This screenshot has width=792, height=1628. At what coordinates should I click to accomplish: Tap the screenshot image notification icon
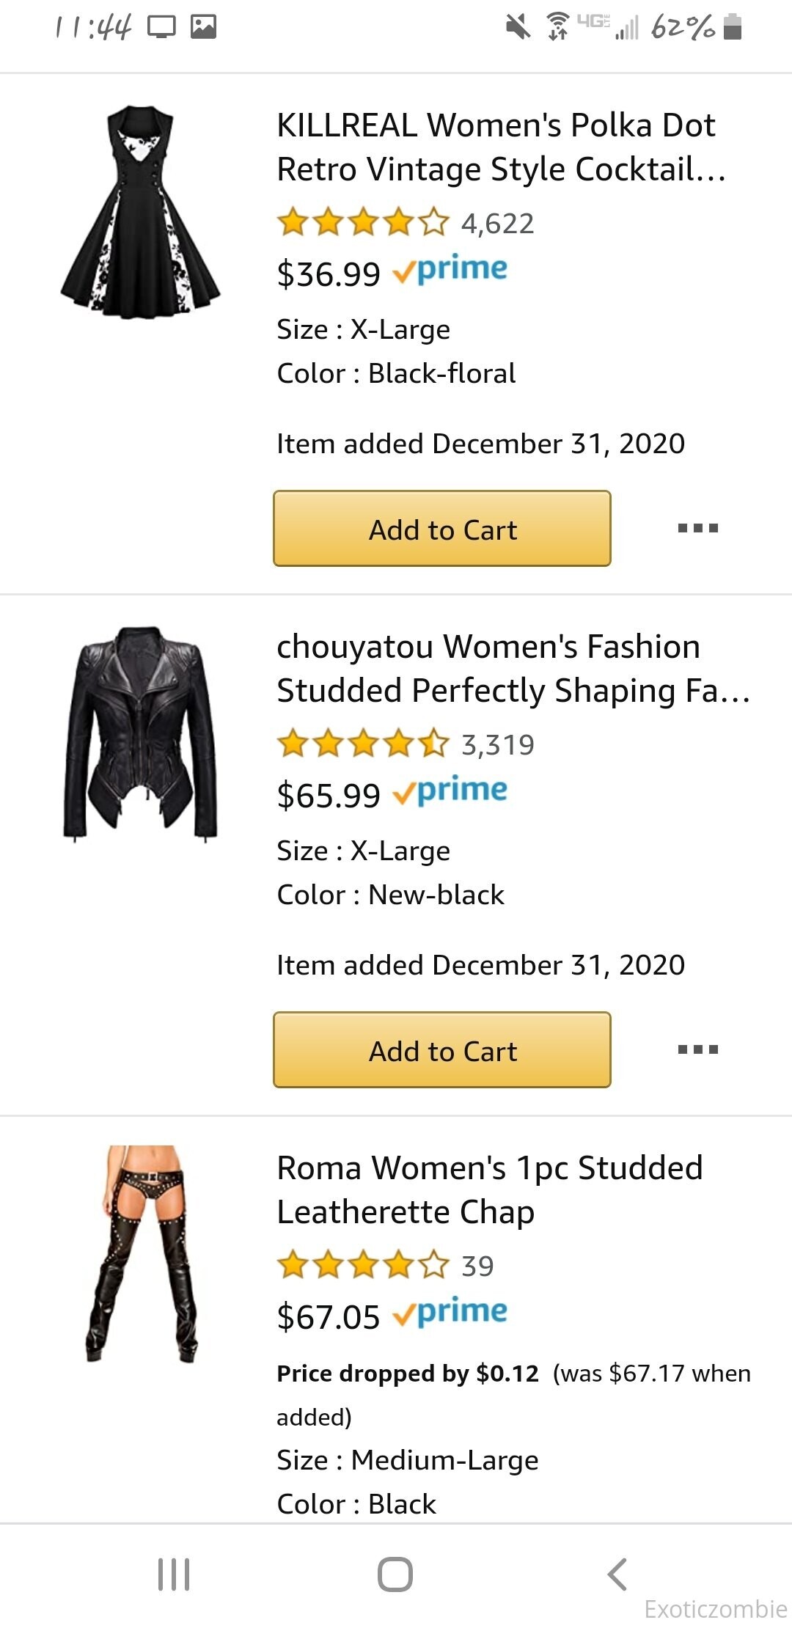(x=203, y=27)
